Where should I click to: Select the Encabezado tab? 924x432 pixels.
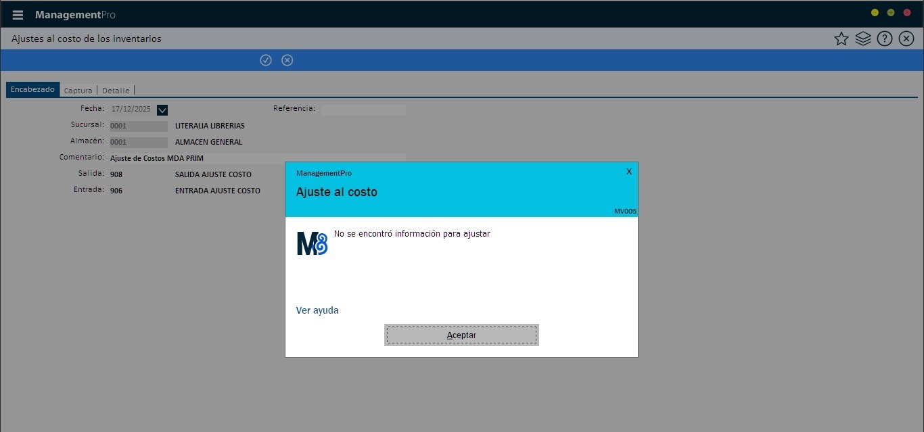[x=32, y=90]
